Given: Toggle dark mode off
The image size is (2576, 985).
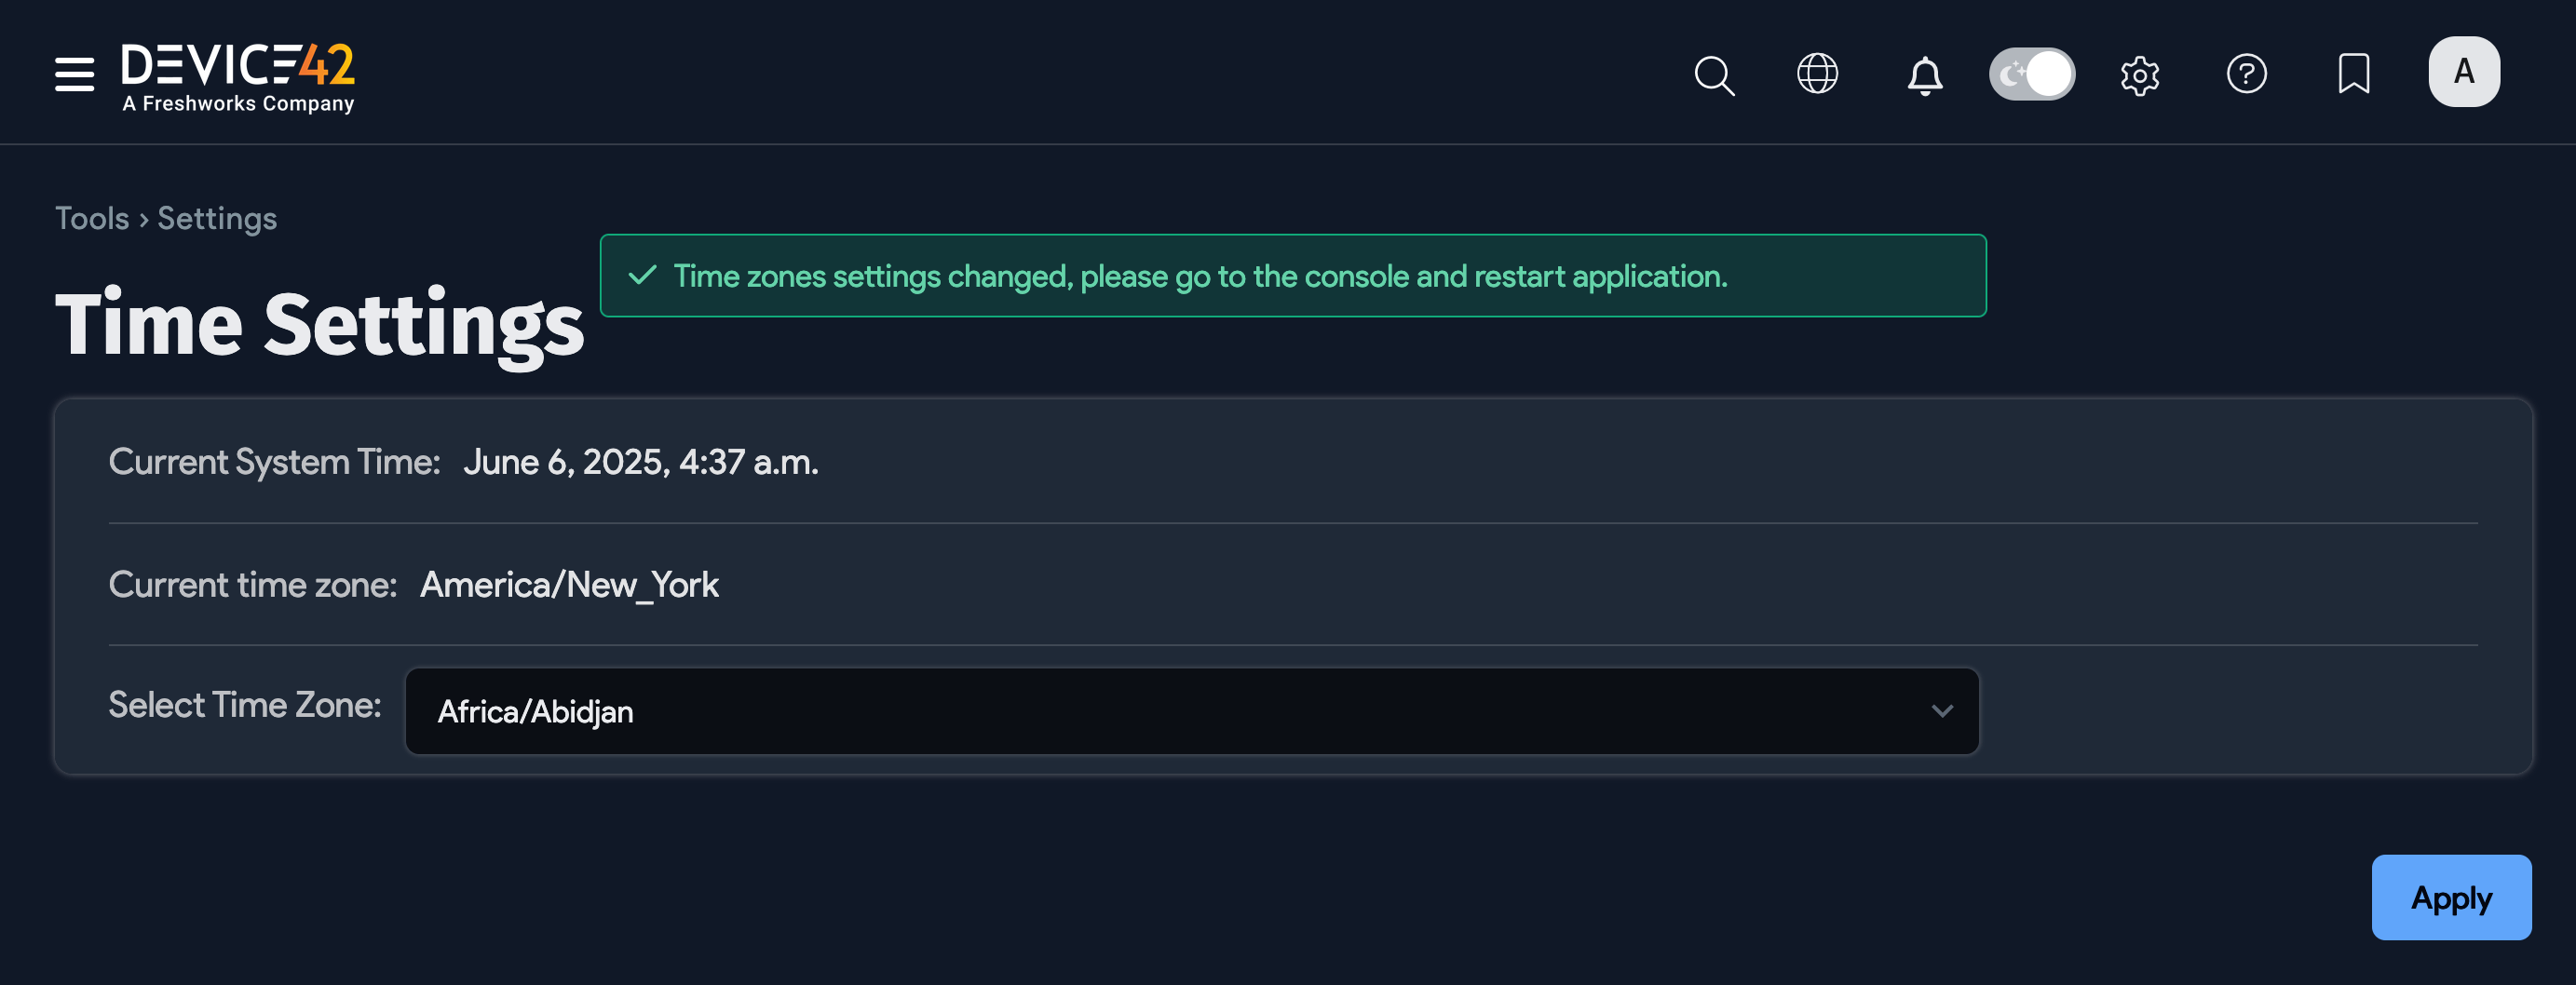Looking at the screenshot, I should click(x=2031, y=73).
